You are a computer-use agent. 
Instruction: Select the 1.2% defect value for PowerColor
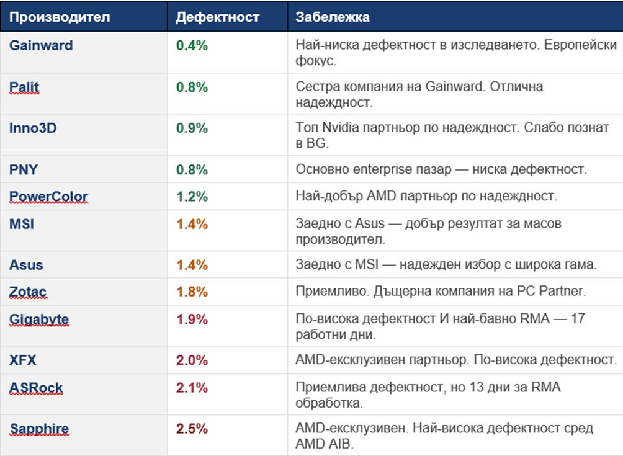(192, 197)
